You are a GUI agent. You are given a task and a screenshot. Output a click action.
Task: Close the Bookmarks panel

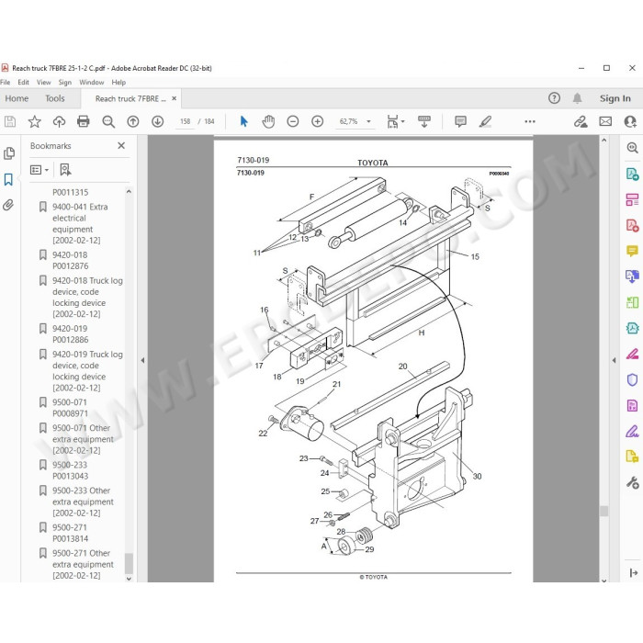[x=121, y=145]
